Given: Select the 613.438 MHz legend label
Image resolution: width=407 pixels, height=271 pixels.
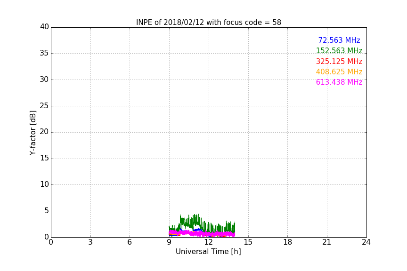Looking at the screenshot, I should tap(339, 82).
